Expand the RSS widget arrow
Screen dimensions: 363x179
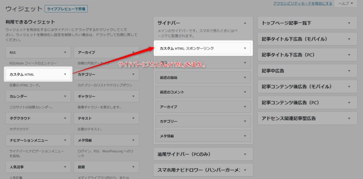coord(65,52)
